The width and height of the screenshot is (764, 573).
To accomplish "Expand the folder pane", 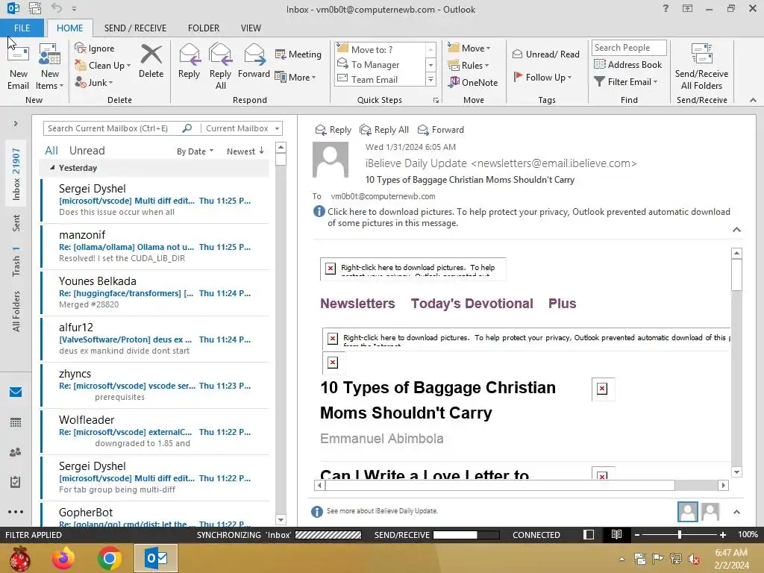I will click(x=16, y=124).
